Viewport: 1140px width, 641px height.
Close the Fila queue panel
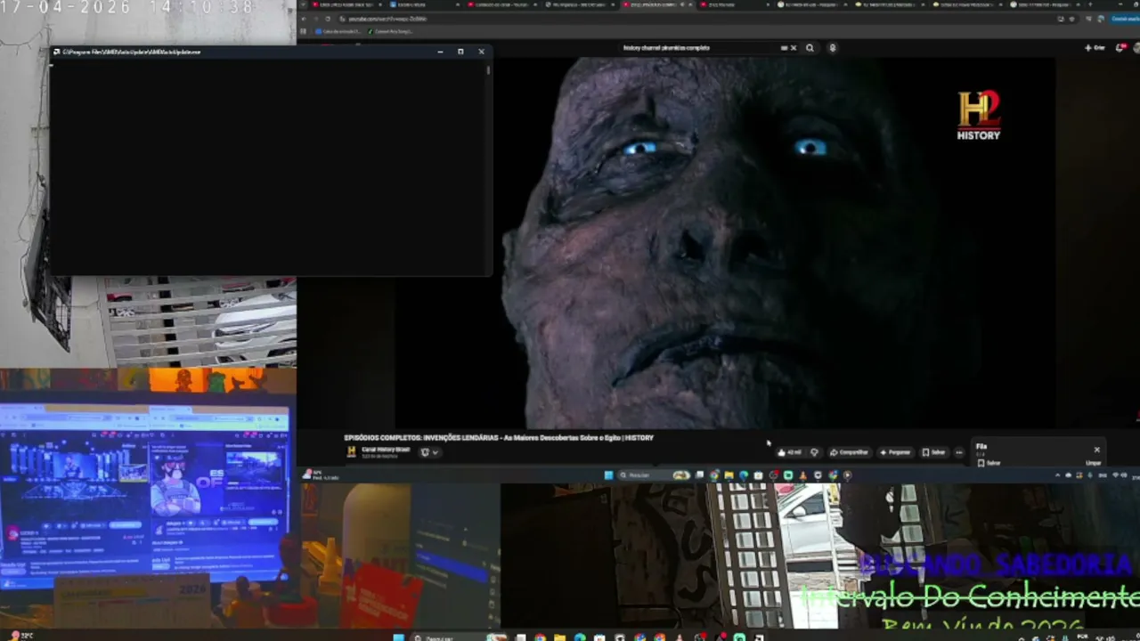tap(1096, 450)
